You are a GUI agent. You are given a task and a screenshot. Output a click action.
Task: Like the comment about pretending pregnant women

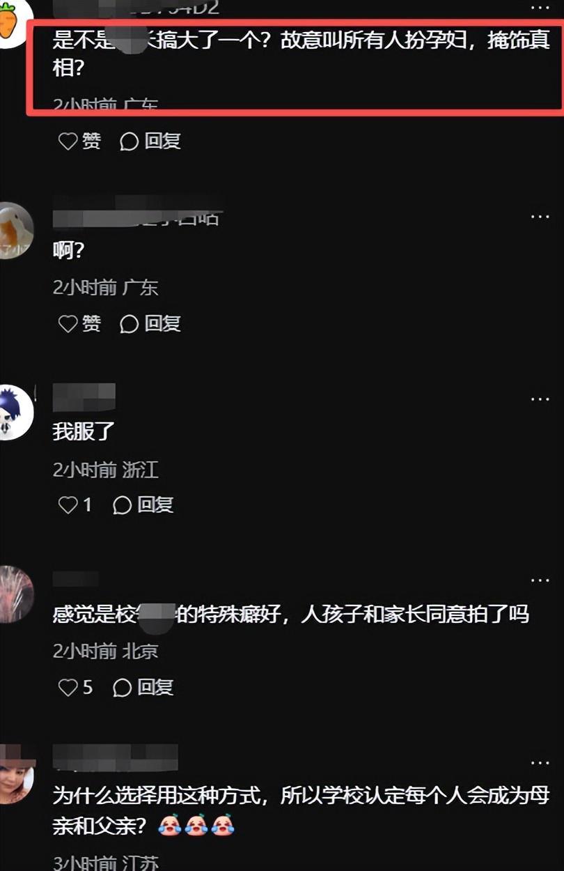point(79,141)
